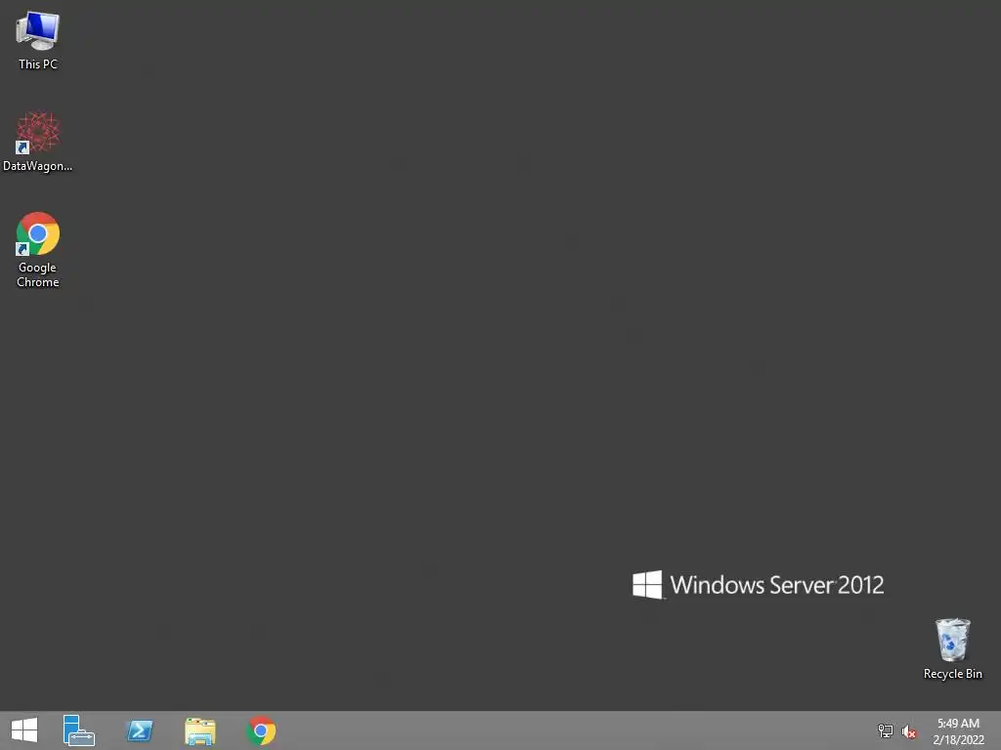
Task: Click the This PC label text
Action: (x=38, y=63)
